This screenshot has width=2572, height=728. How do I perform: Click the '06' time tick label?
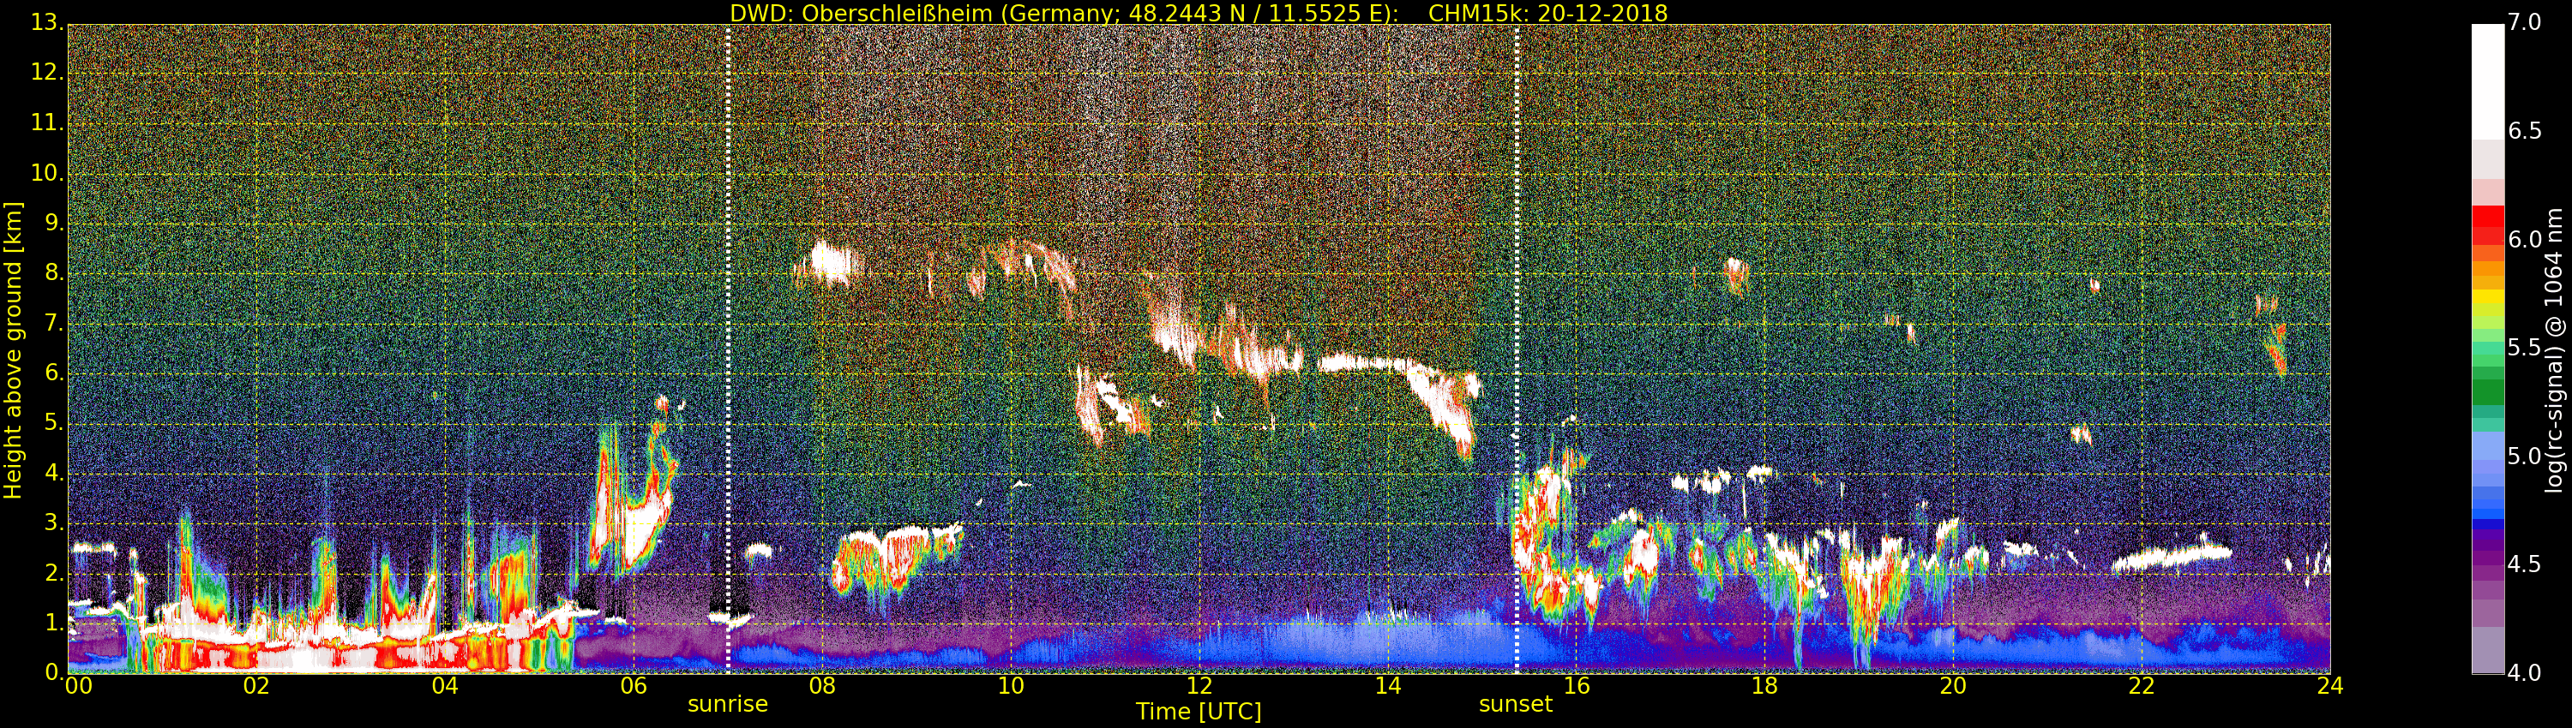pos(634,686)
